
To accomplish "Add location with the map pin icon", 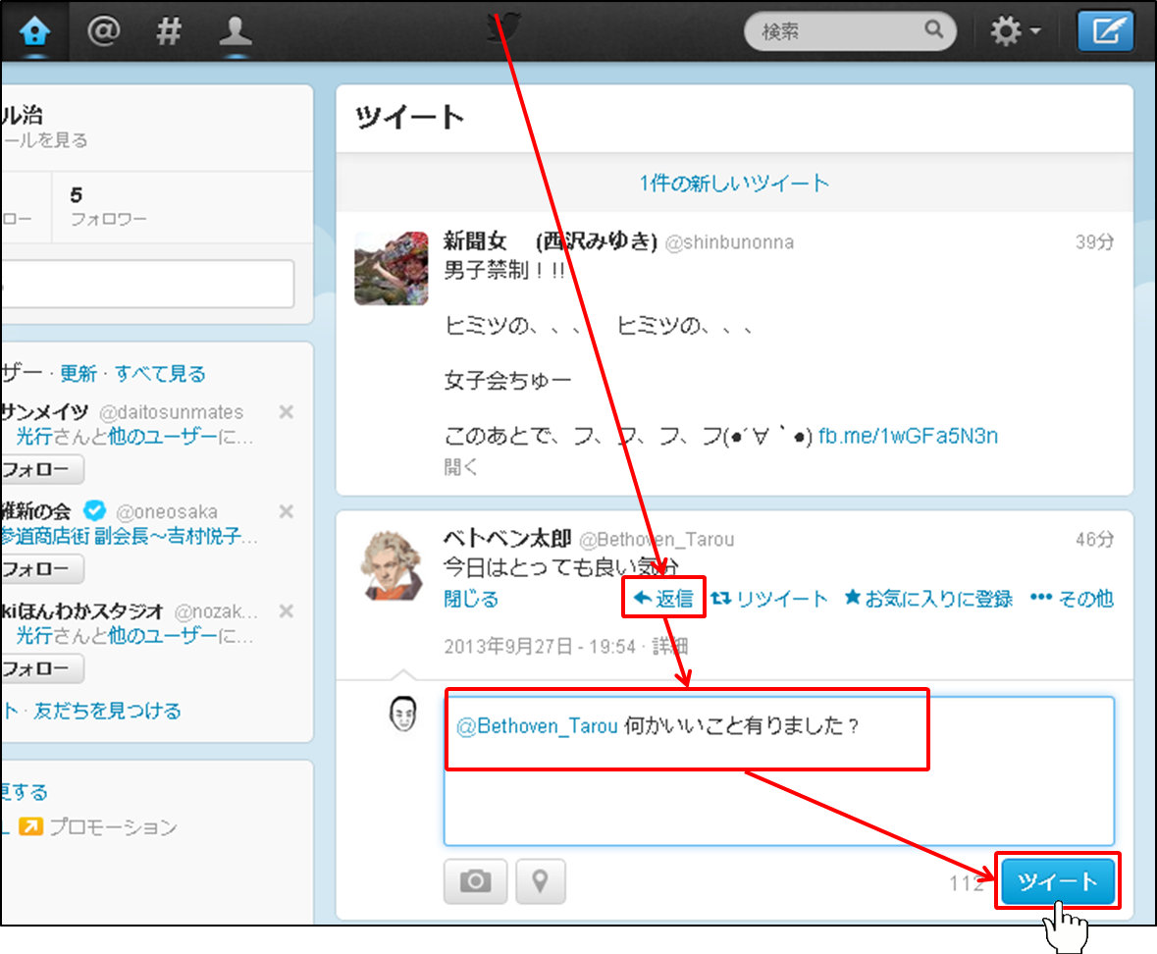I will click(540, 881).
